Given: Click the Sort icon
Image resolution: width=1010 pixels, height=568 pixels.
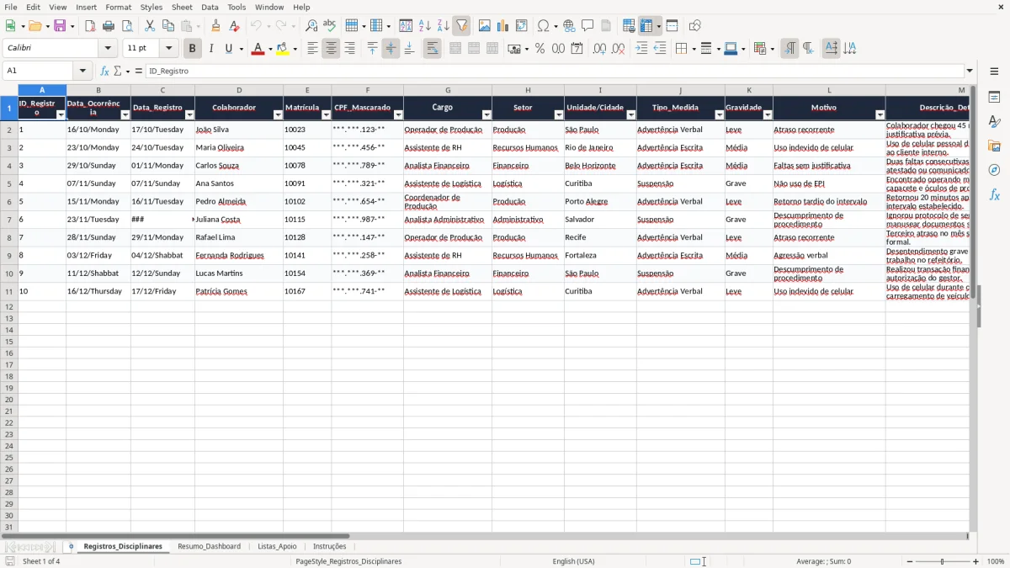Looking at the screenshot, I should click(406, 26).
